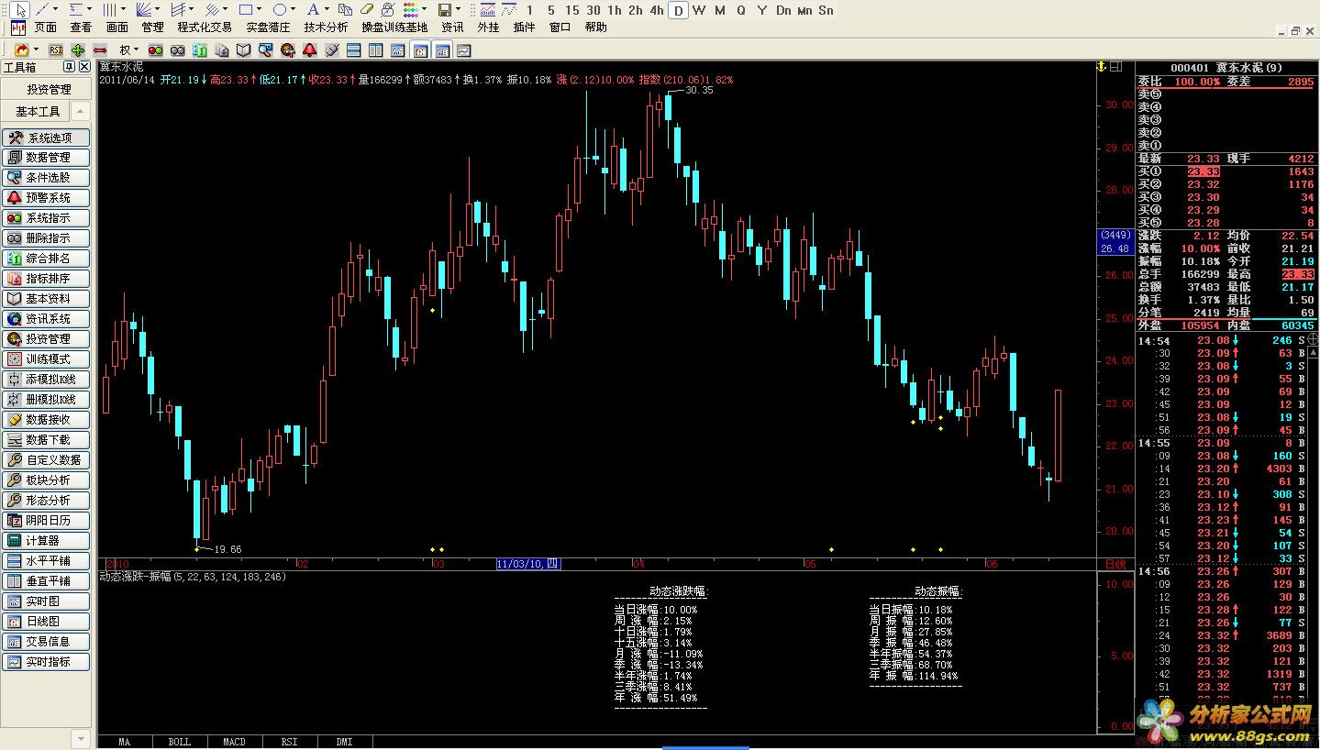Close the 工具箱 toolbox panel
Image resolution: width=1320 pixels, height=750 pixels.
tap(83, 67)
